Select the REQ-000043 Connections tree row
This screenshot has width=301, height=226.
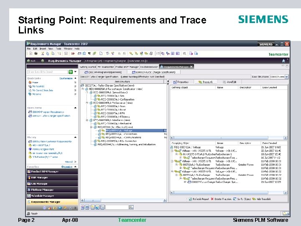121,134
